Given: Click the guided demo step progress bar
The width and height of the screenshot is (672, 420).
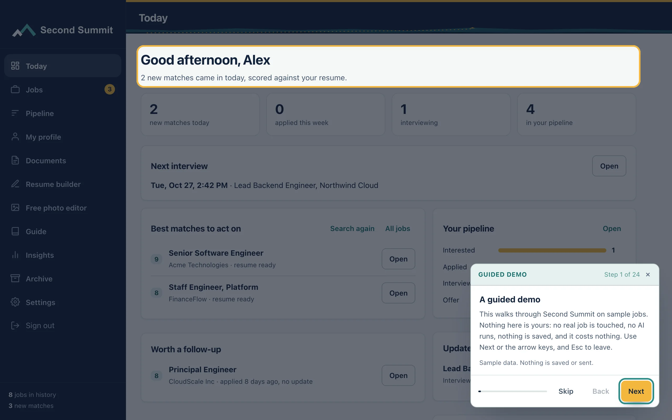Looking at the screenshot, I should [513, 391].
